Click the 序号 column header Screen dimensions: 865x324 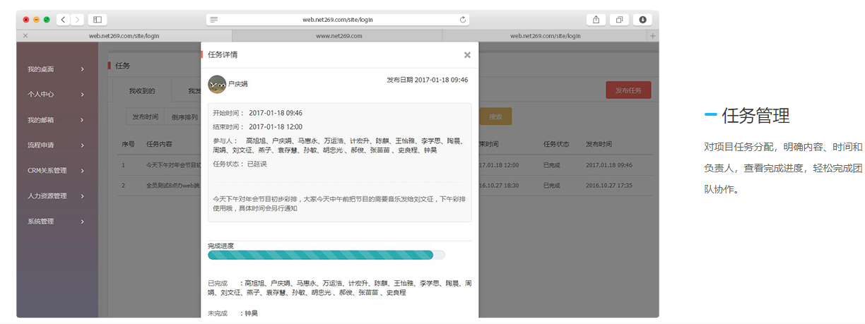click(128, 144)
